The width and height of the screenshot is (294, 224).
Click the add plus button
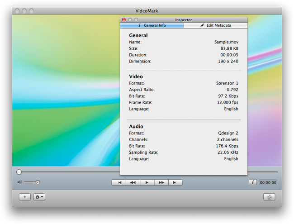pyautogui.click(x=24, y=197)
